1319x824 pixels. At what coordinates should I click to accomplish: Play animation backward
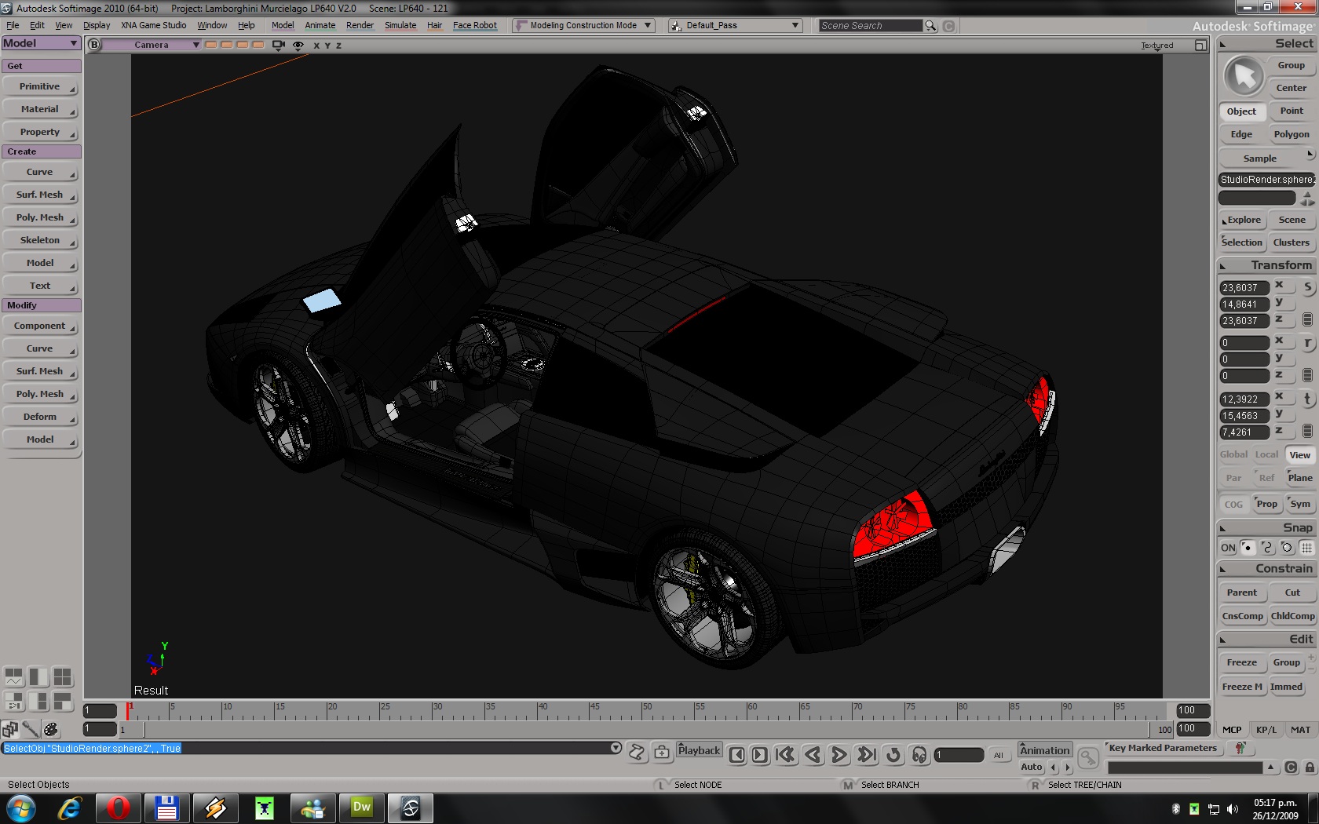point(813,755)
